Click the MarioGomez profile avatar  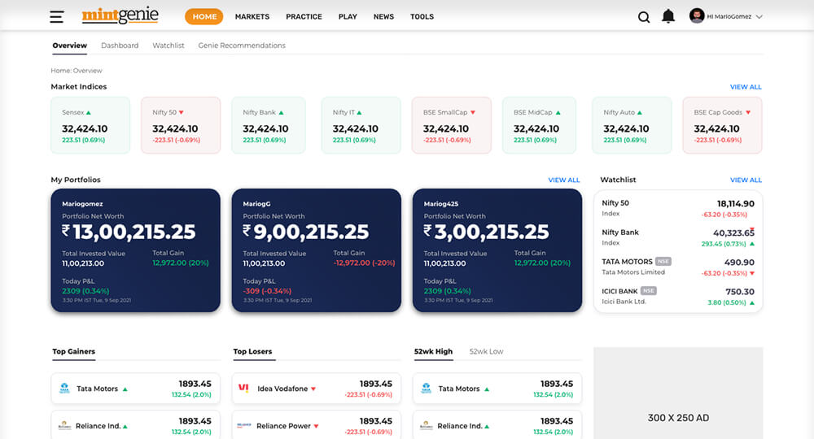pos(697,16)
